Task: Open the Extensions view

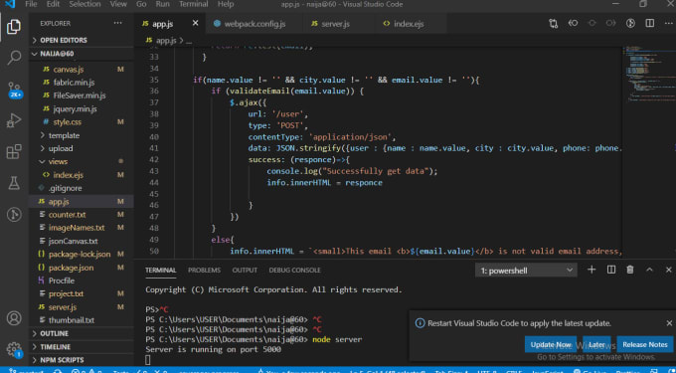Action: tap(14, 152)
